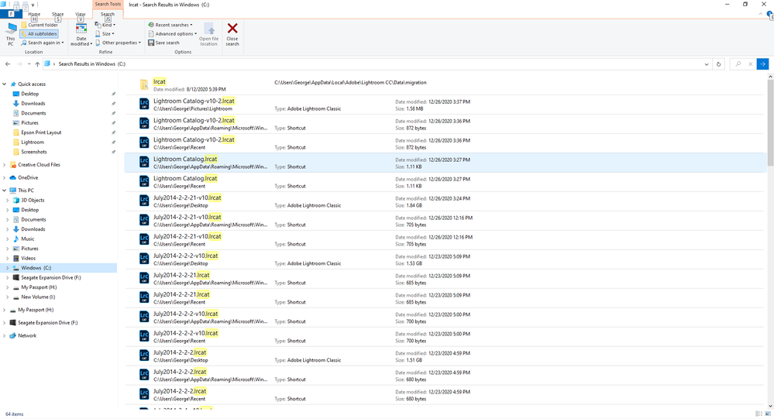The height and width of the screenshot is (419, 774).
Task: Switch to the Home ribbon tab
Action: (x=34, y=14)
